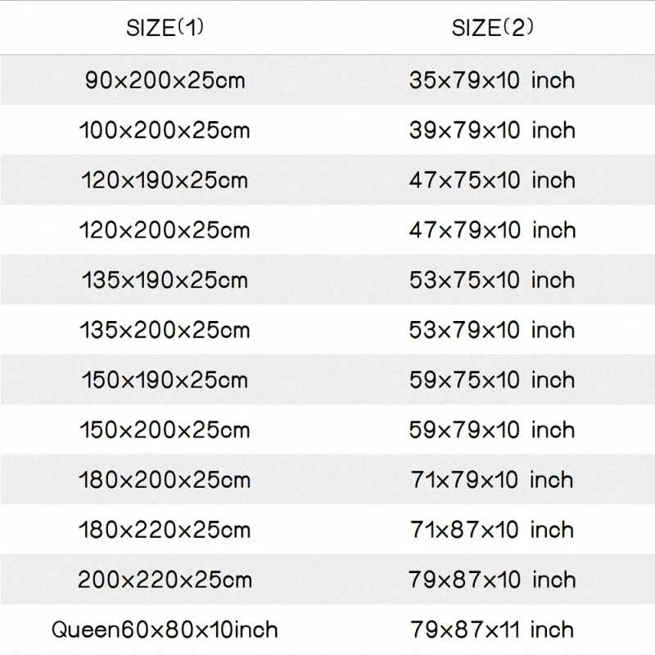
Task: Select the 150x200x25cm size entry
Action: [165, 430]
